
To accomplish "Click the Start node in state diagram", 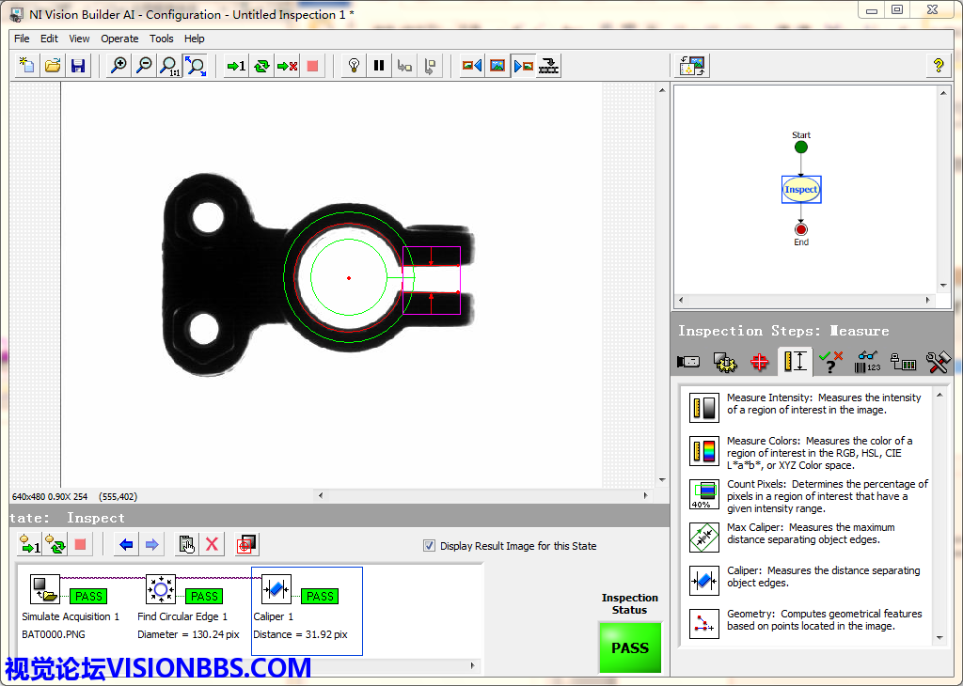I will [801, 147].
